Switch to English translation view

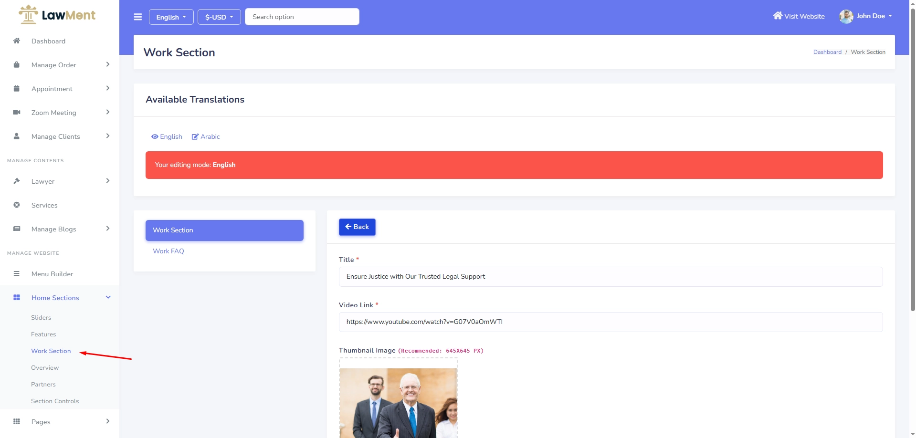click(167, 137)
